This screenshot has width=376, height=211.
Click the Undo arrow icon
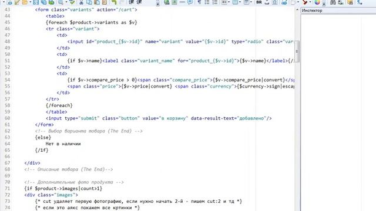114,2
